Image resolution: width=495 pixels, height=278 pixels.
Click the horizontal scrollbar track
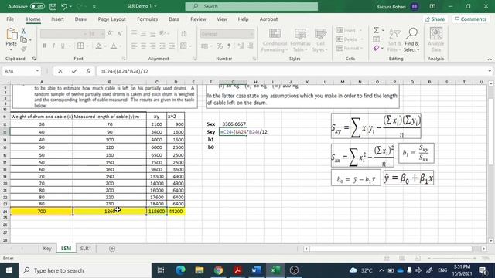click(x=391, y=249)
